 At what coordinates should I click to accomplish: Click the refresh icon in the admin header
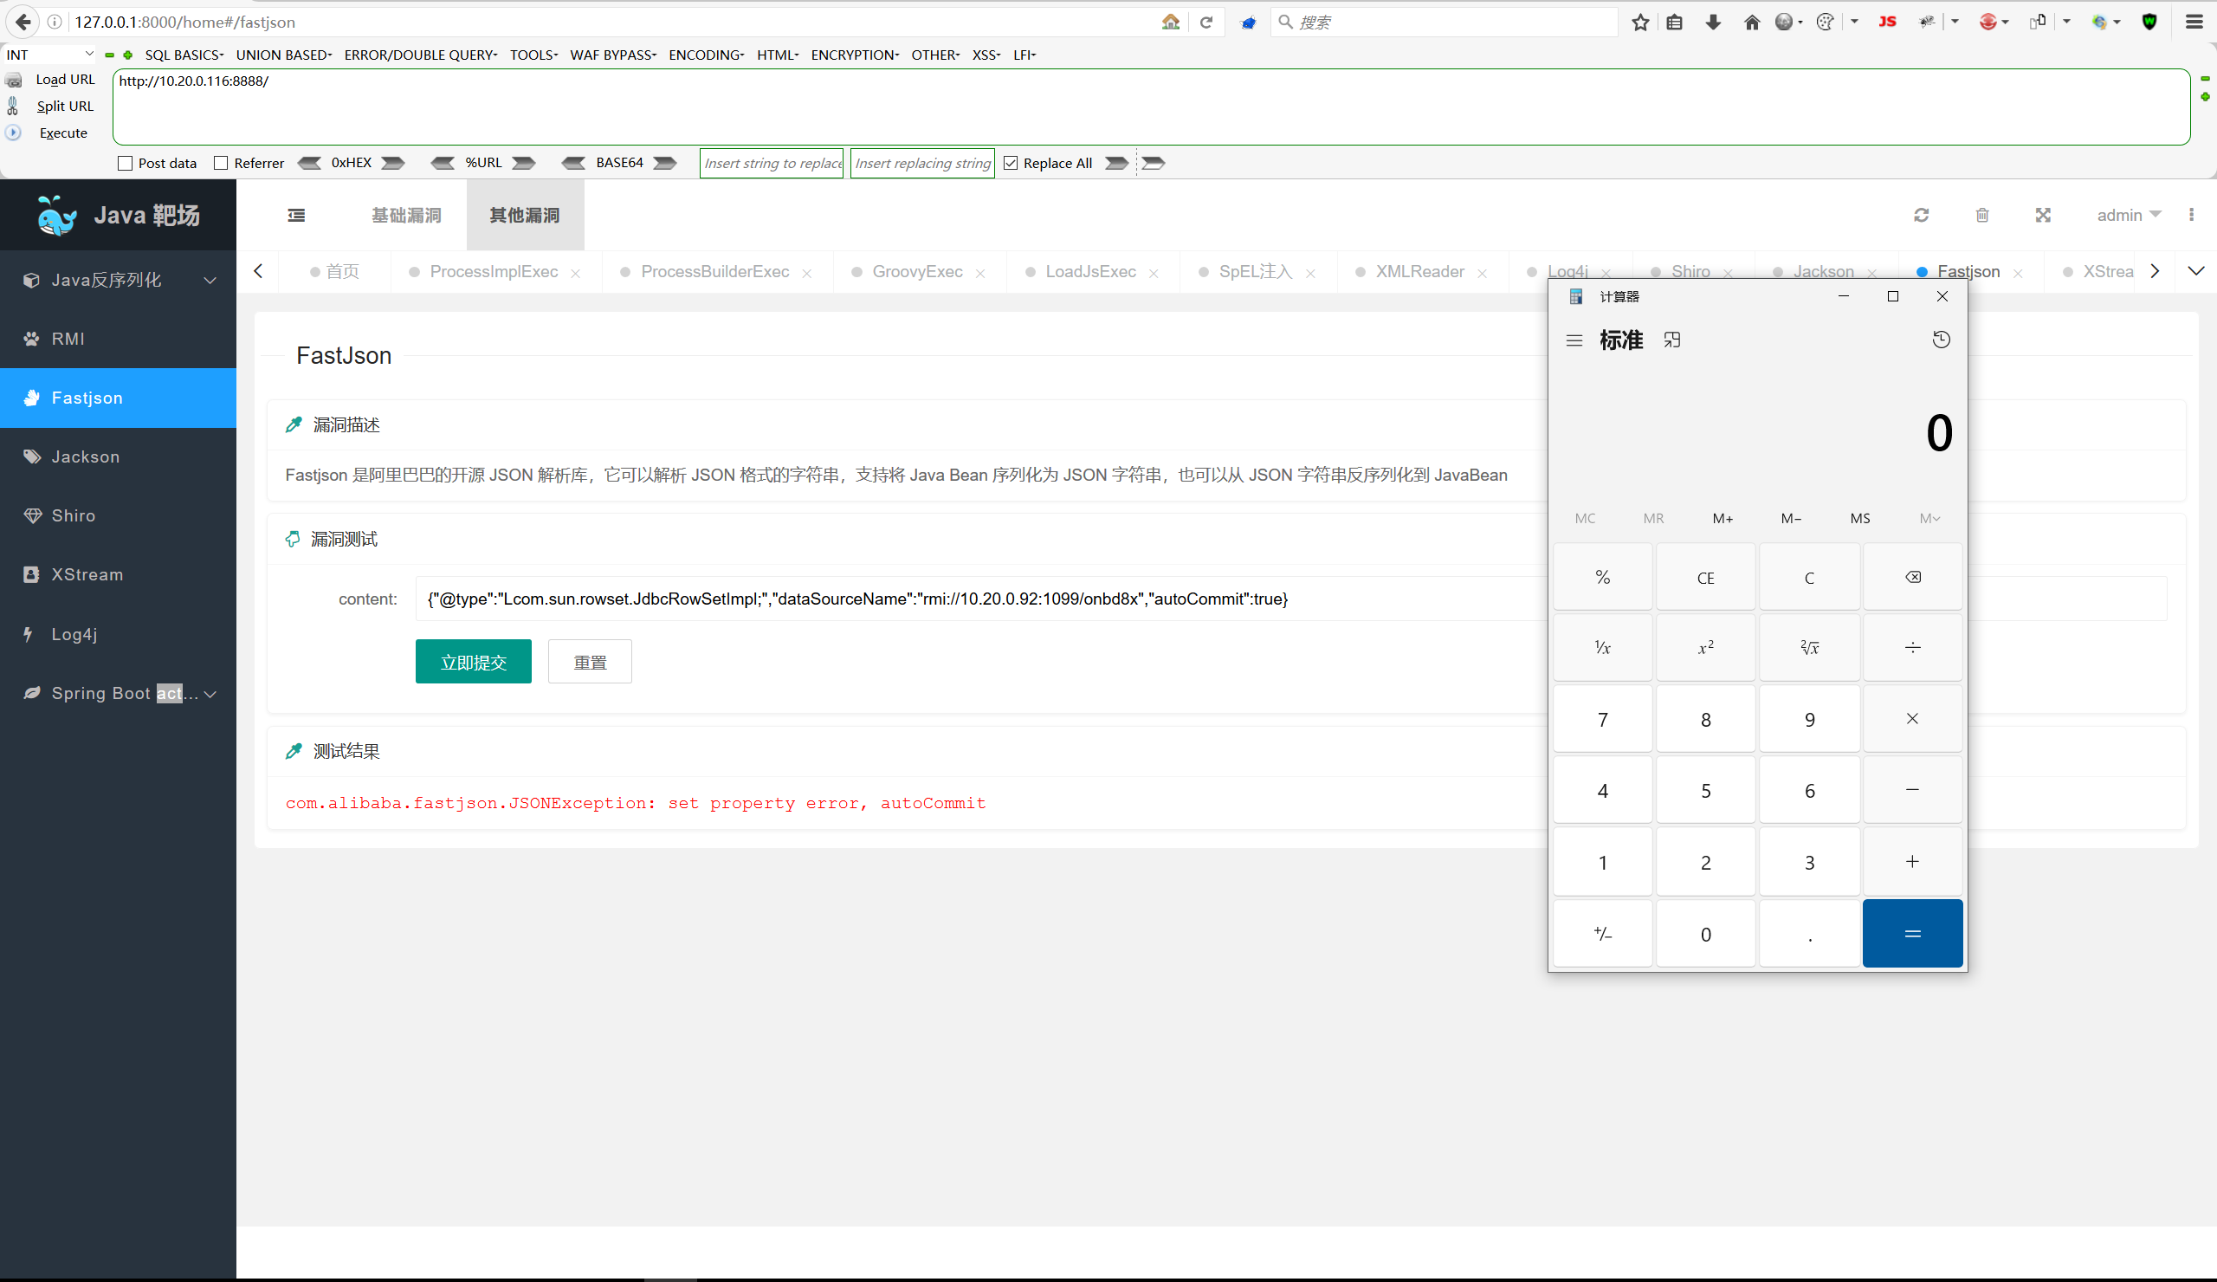coord(1922,216)
